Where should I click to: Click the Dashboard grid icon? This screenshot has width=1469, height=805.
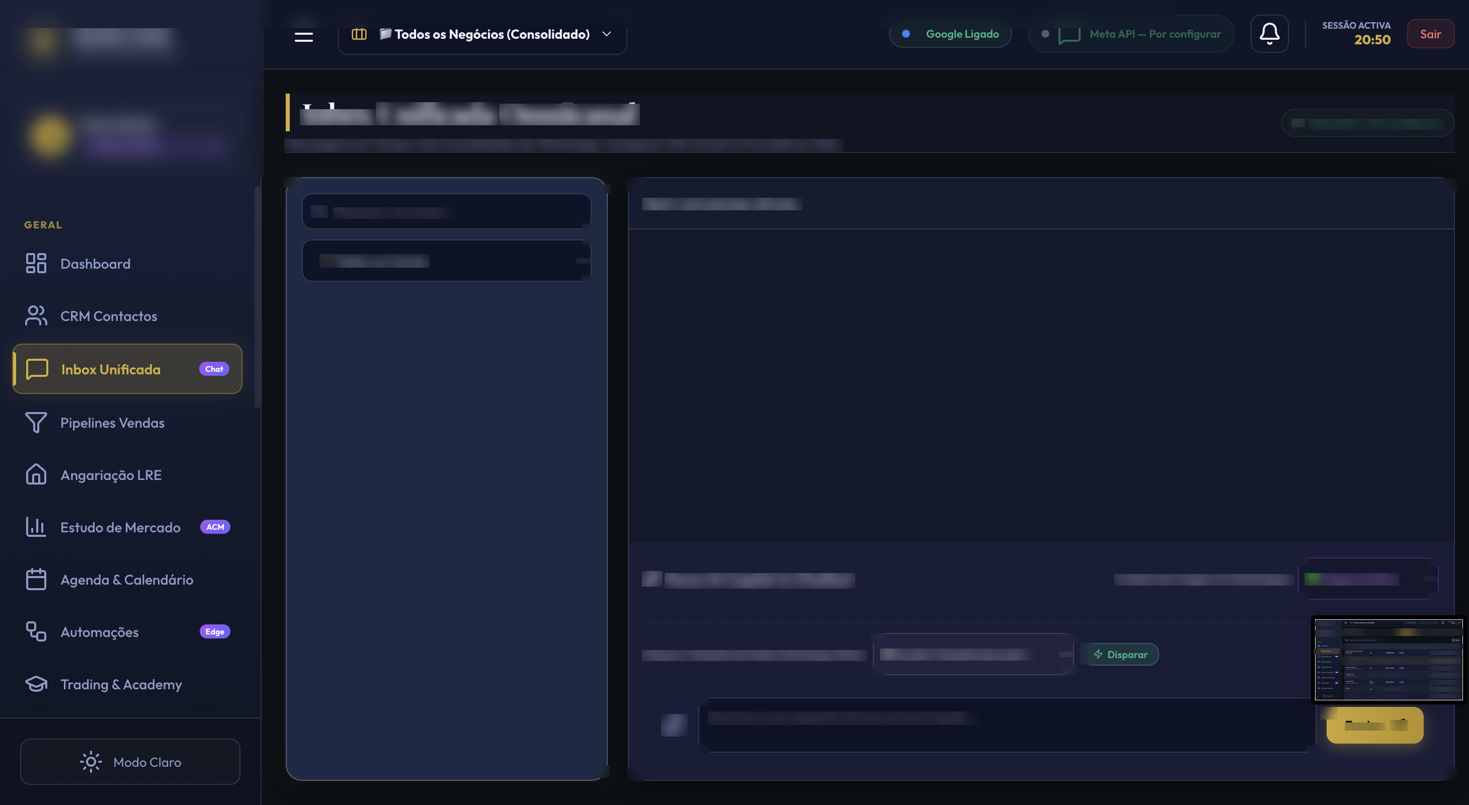click(36, 264)
